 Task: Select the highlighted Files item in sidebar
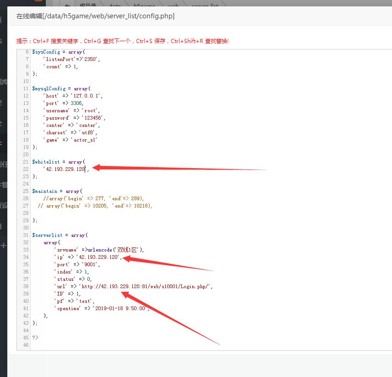2,143
